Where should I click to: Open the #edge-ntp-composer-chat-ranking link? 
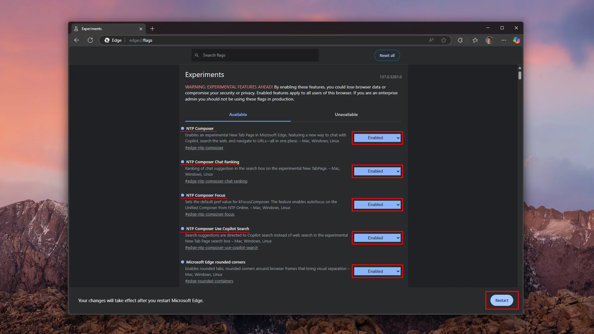(x=216, y=181)
